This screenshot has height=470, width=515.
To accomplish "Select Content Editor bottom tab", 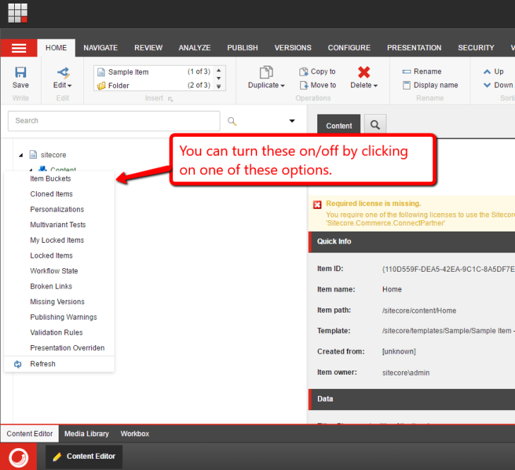I will (x=30, y=434).
